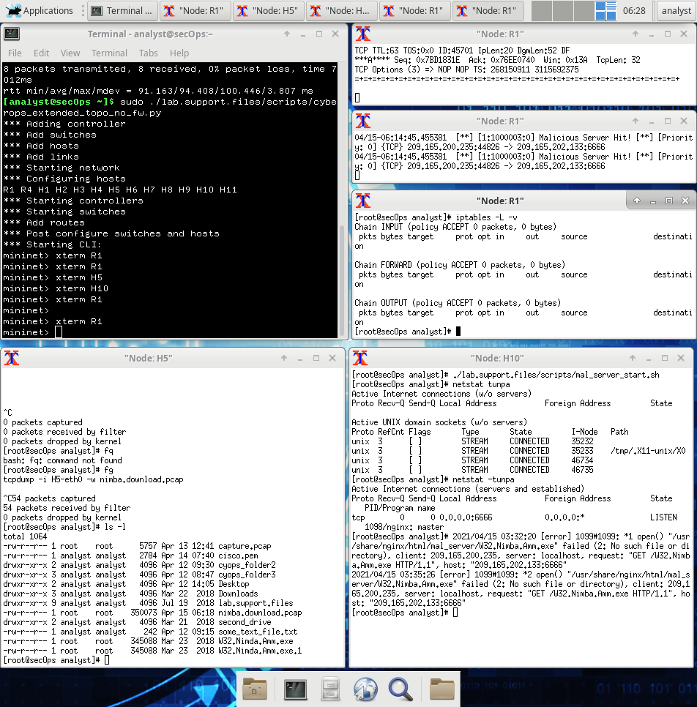Screen dimensions: 697x707
Task: Maximize the Terminal - analyst@secOps window
Action: [319, 34]
